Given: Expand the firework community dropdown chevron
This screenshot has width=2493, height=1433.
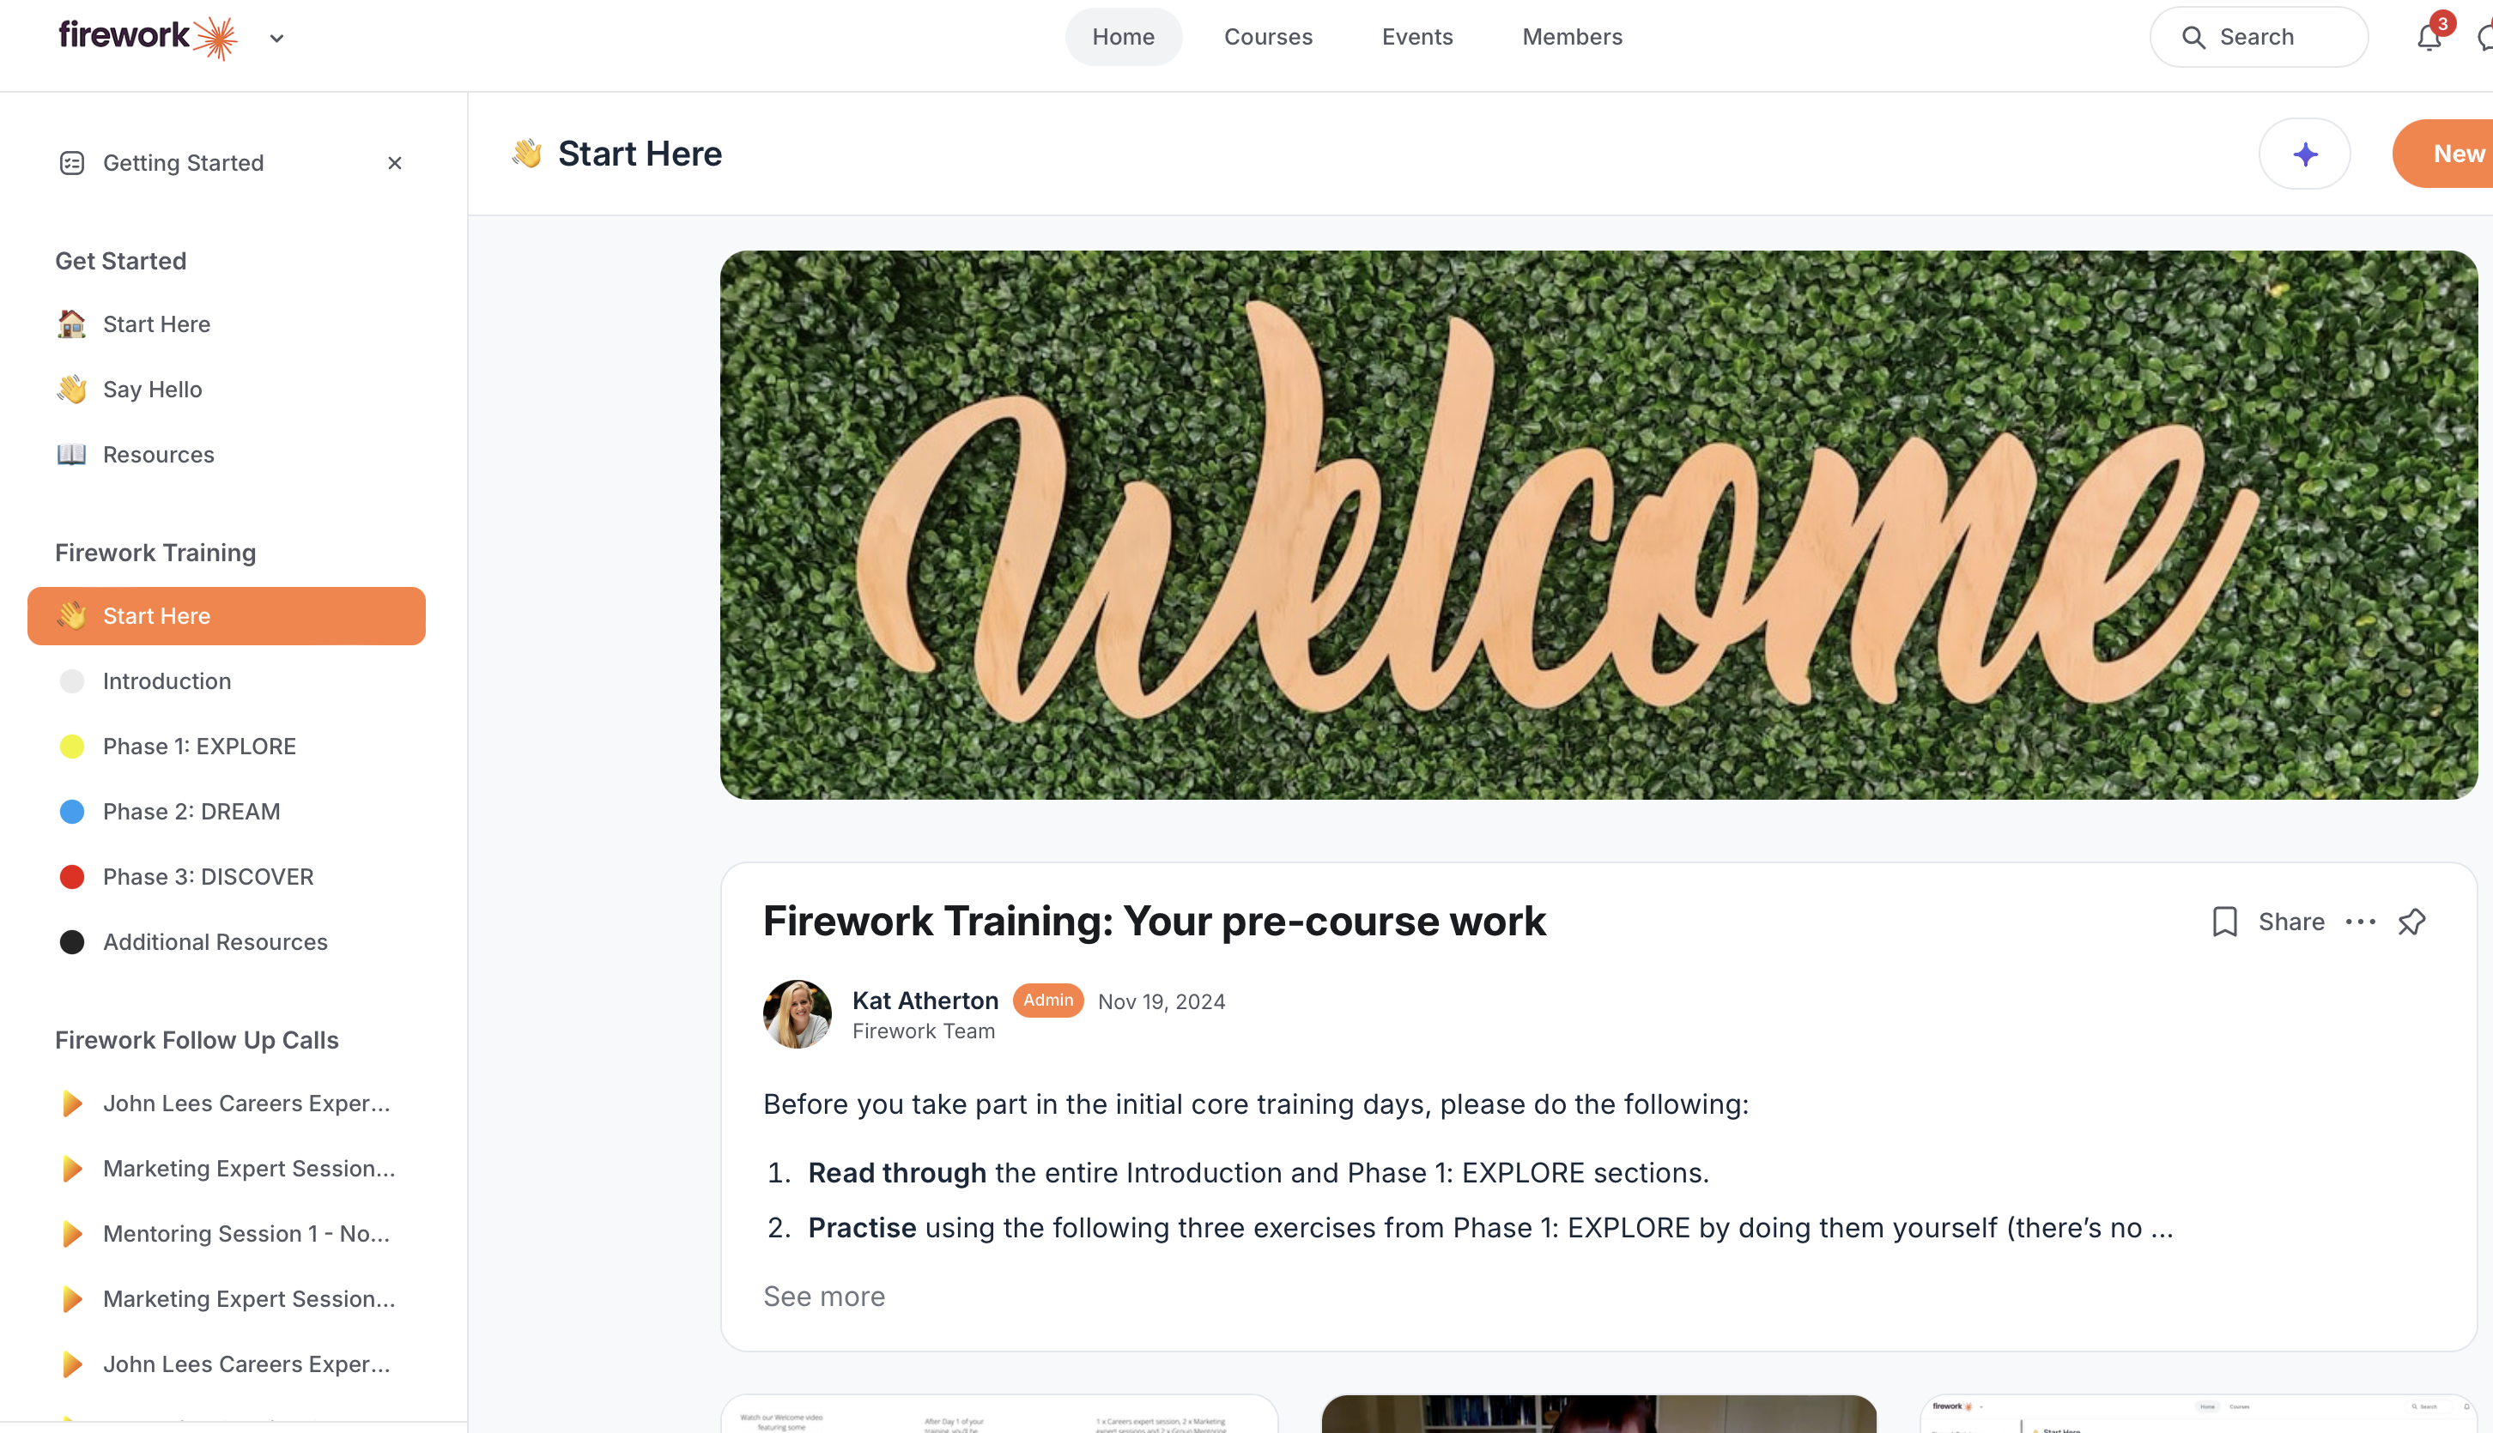Looking at the screenshot, I should point(276,39).
